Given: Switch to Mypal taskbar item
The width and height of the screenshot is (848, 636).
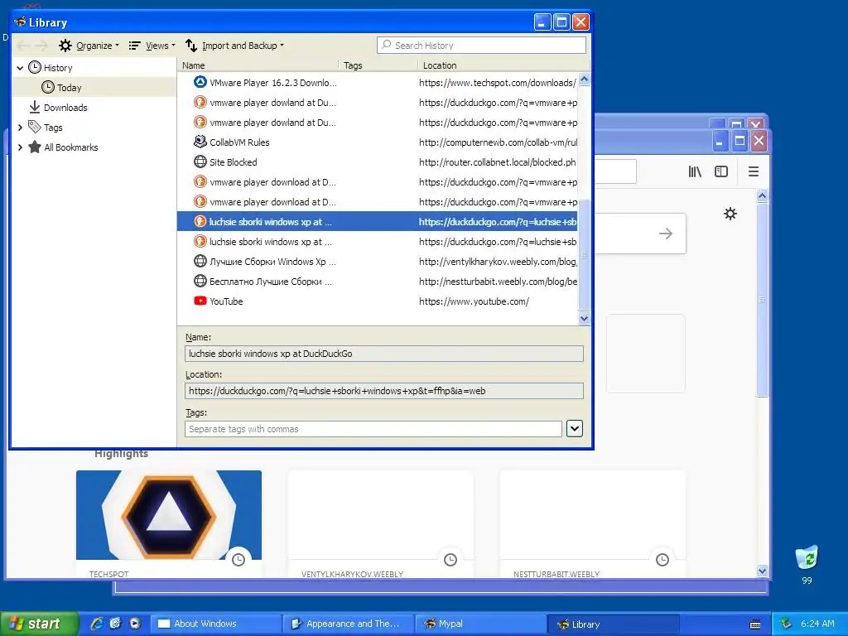Looking at the screenshot, I should coord(481,624).
